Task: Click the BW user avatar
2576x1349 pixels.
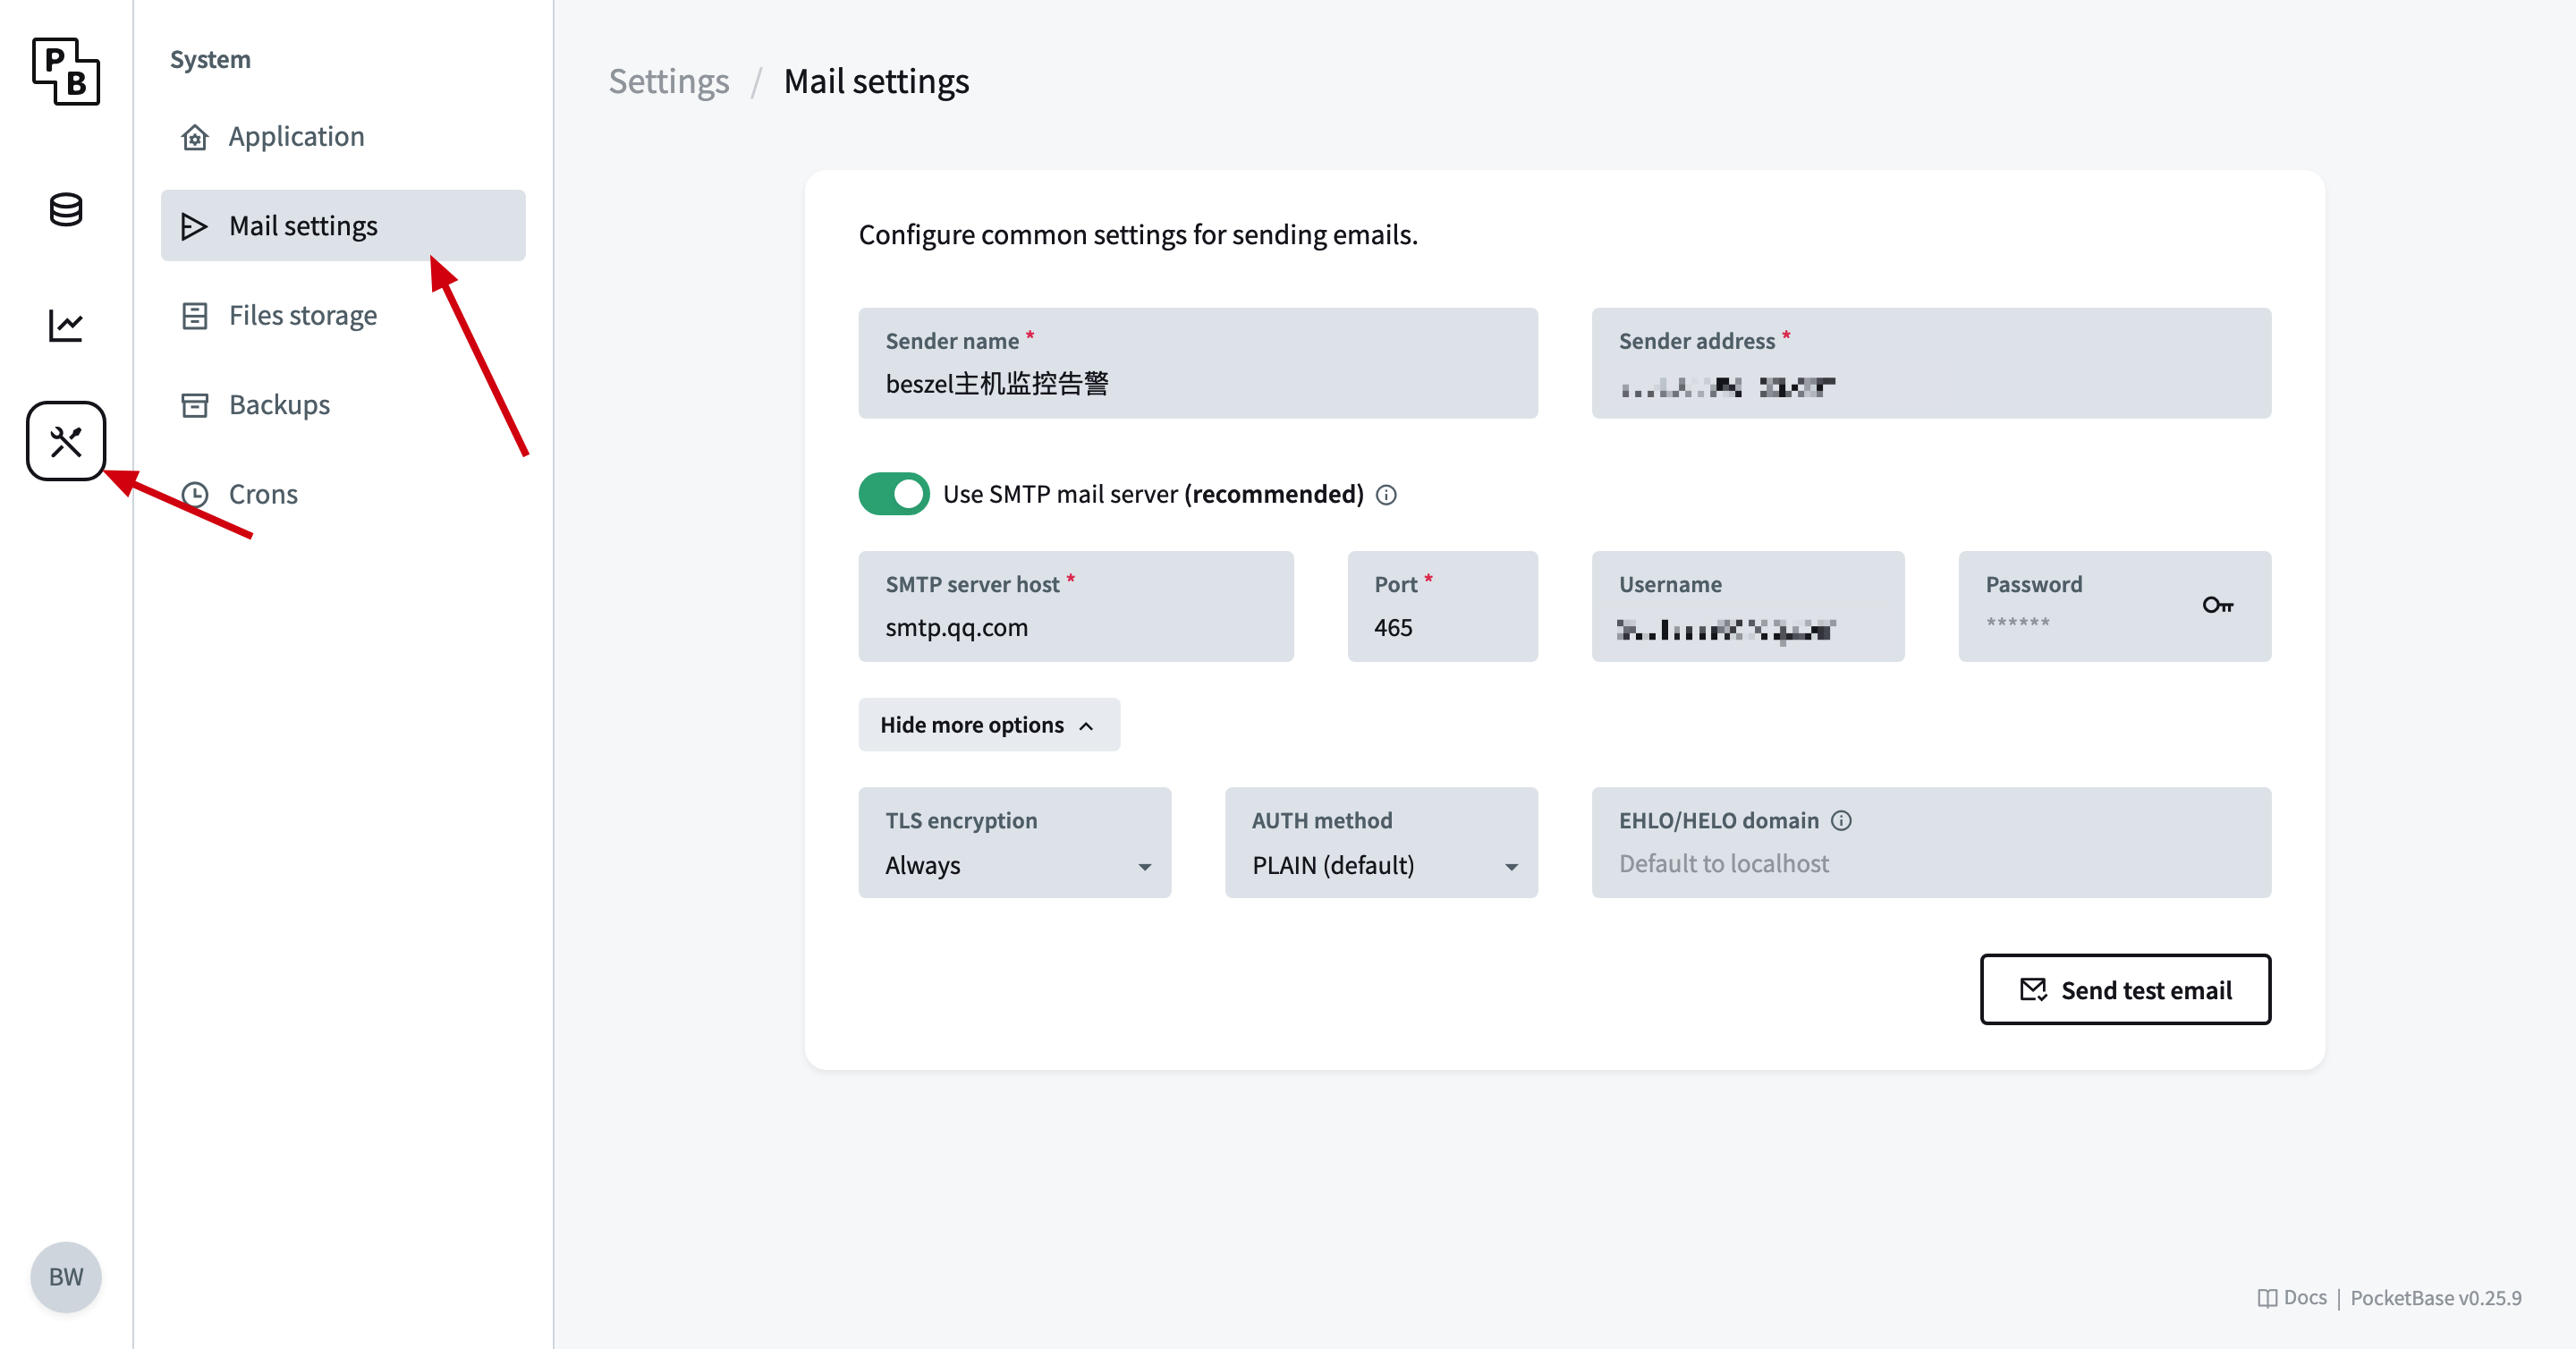Action: coord(66,1277)
